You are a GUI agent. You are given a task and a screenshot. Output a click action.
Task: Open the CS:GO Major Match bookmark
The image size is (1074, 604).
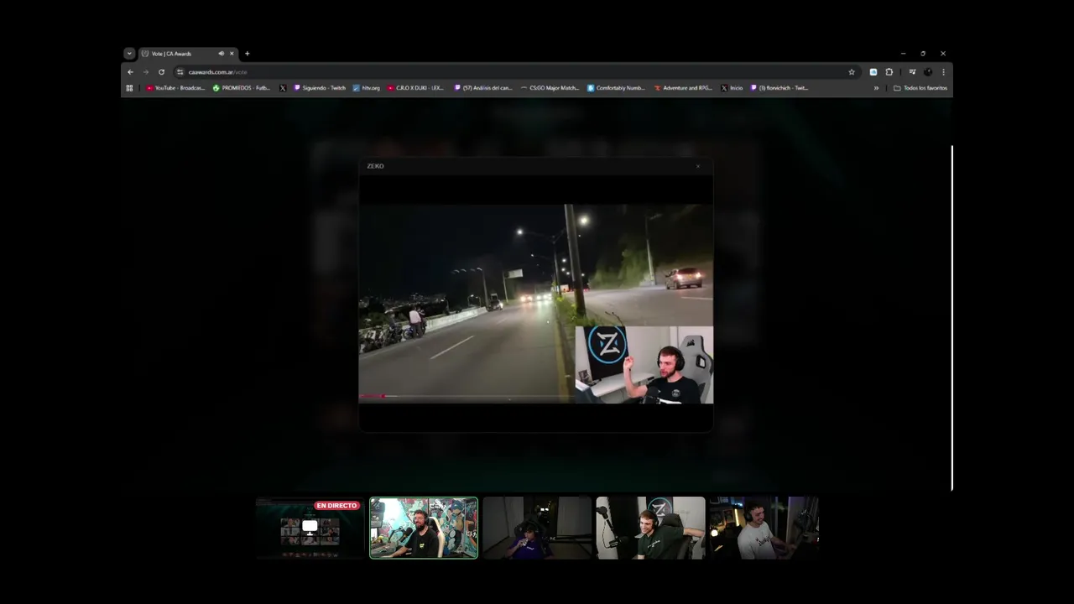tap(550, 88)
